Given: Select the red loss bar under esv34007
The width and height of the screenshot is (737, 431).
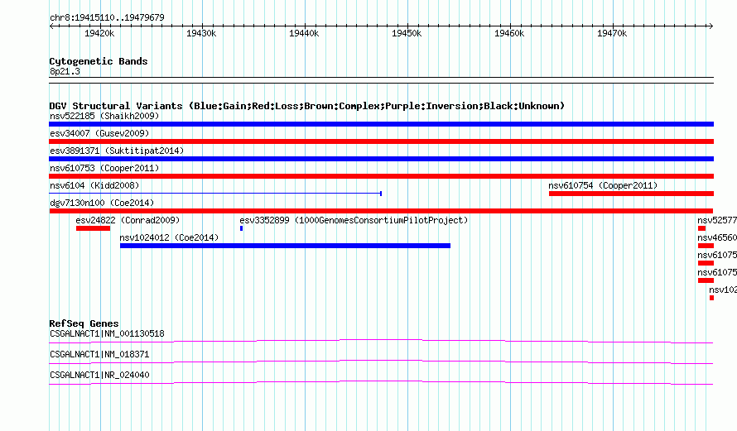Looking at the screenshot, I should (x=381, y=141).
